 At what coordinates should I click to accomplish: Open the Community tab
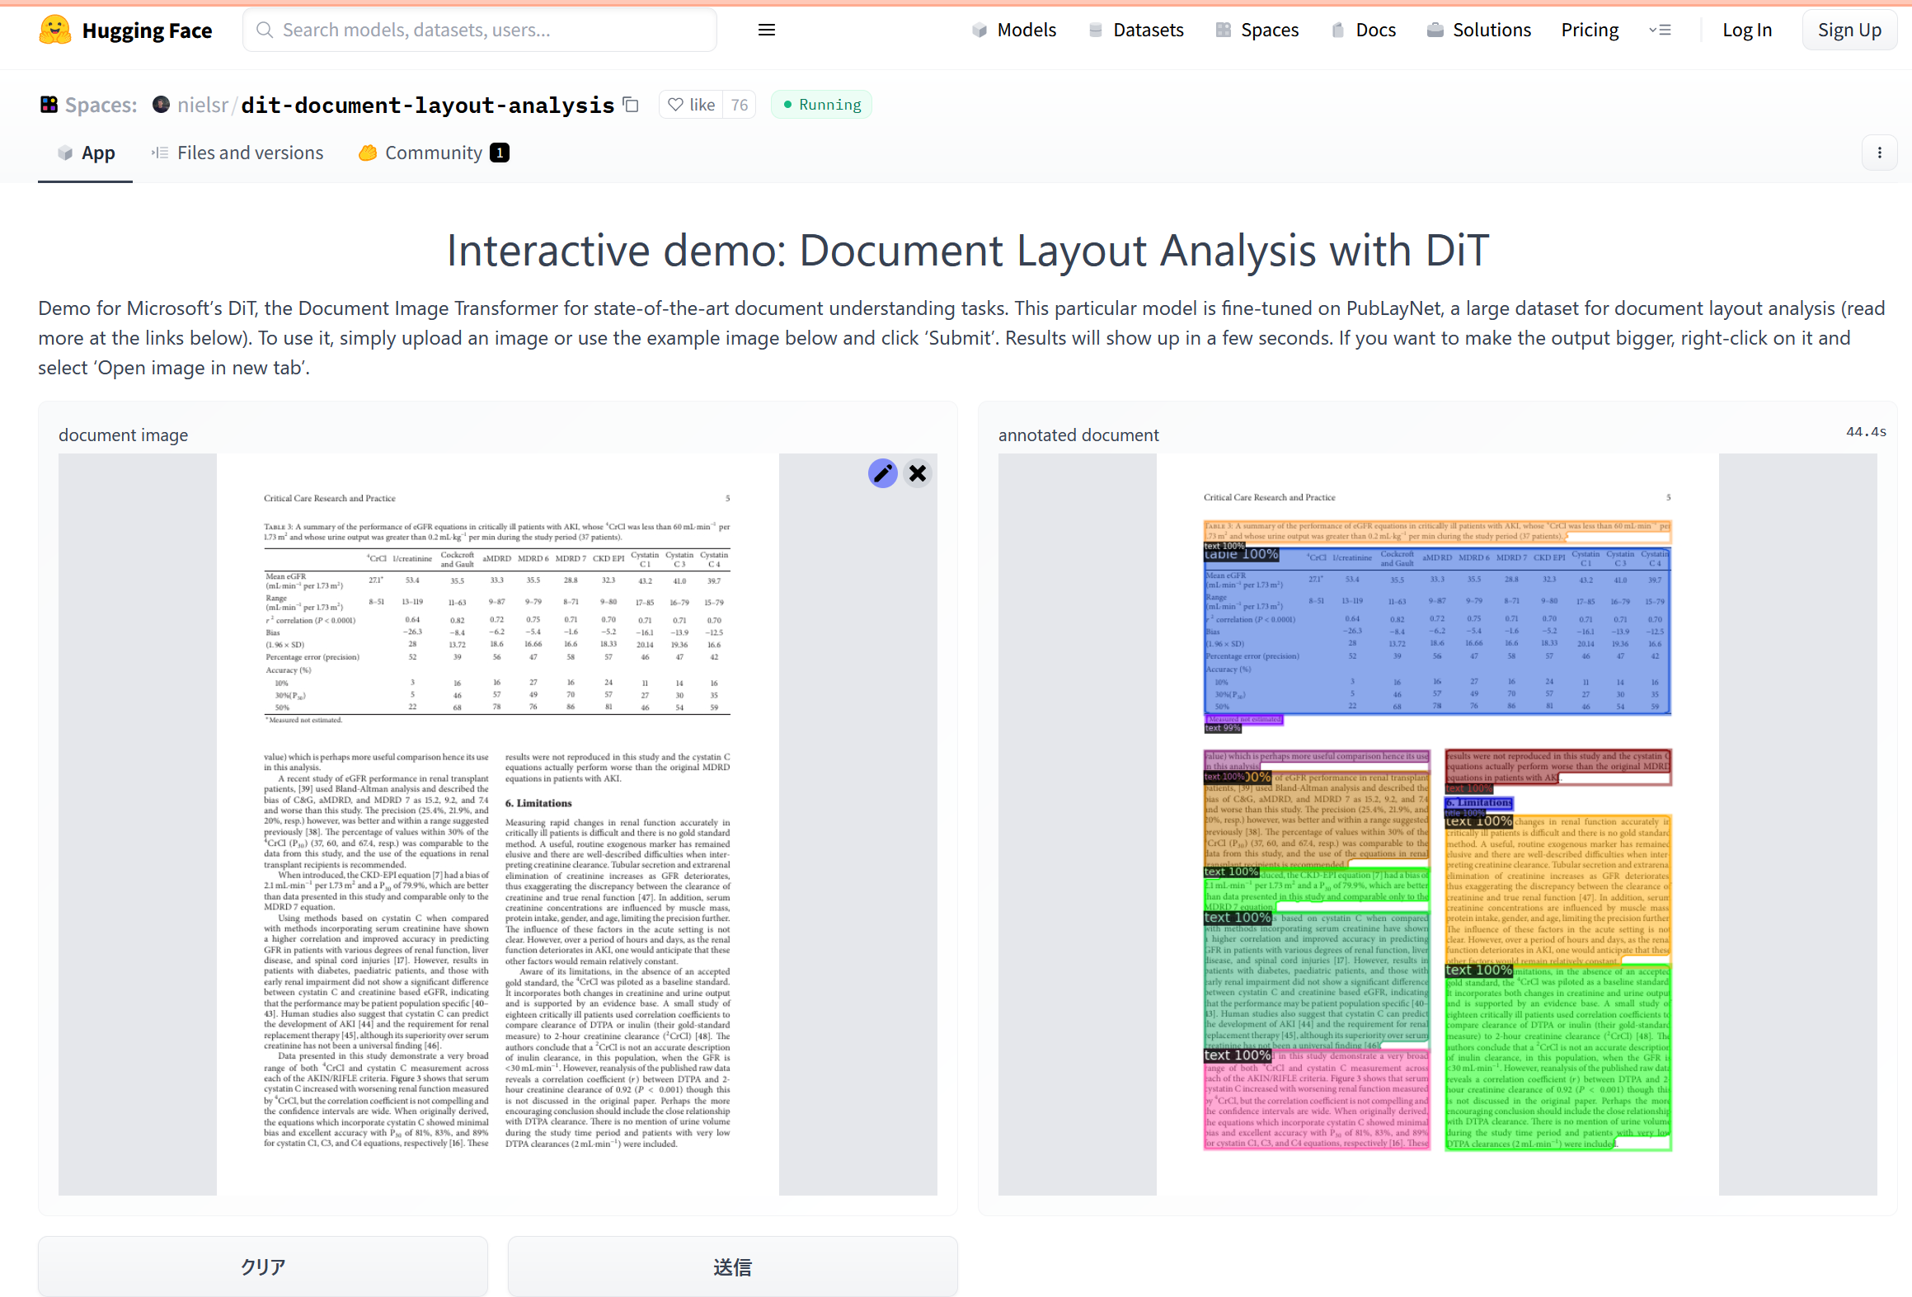434,153
